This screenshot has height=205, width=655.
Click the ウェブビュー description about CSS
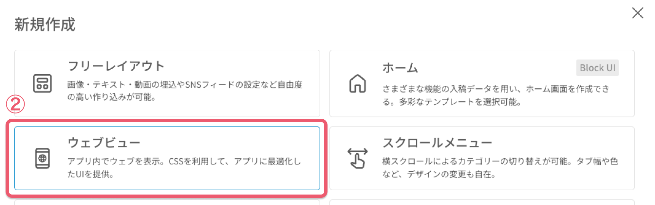click(x=184, y=168)
